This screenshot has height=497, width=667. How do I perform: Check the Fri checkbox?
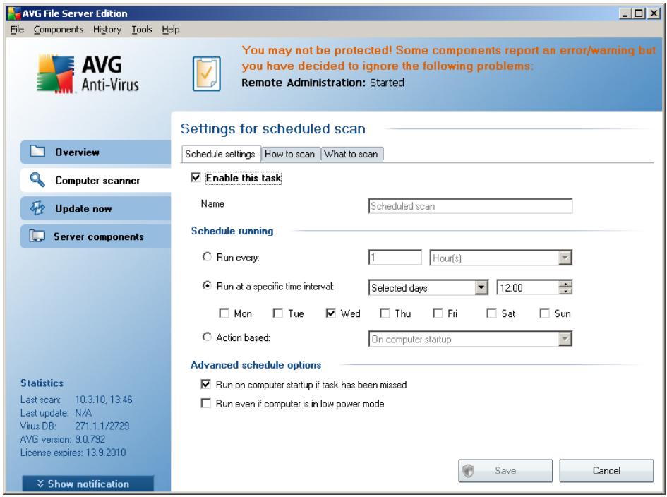click(438, 313)
